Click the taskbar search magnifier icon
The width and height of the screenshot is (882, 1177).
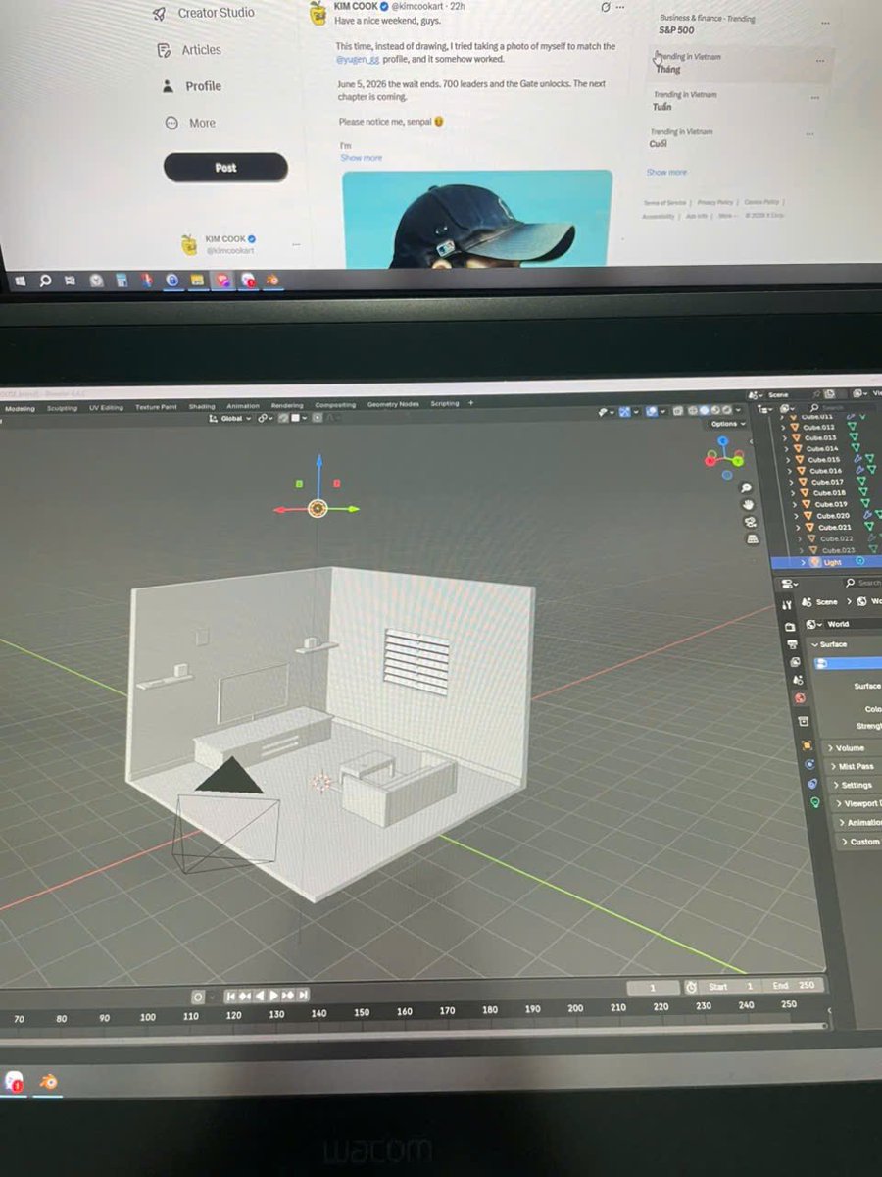(45, 281)
